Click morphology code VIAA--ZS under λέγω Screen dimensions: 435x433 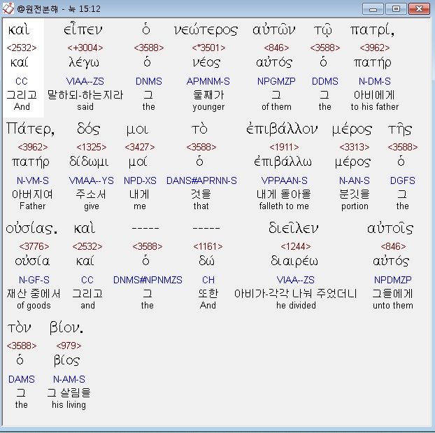(85, 81)
